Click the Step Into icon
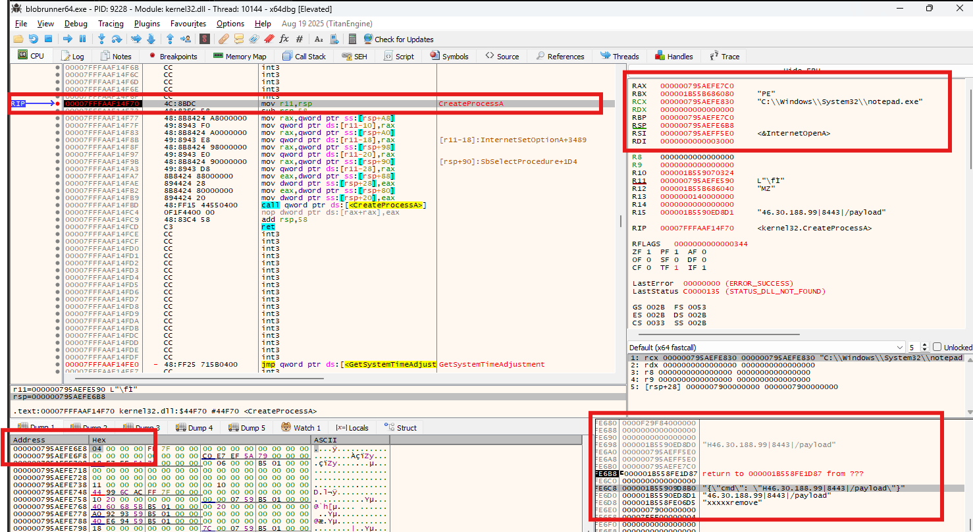The height and width of the screenshot is (532, 973). [x=101, y=39]
